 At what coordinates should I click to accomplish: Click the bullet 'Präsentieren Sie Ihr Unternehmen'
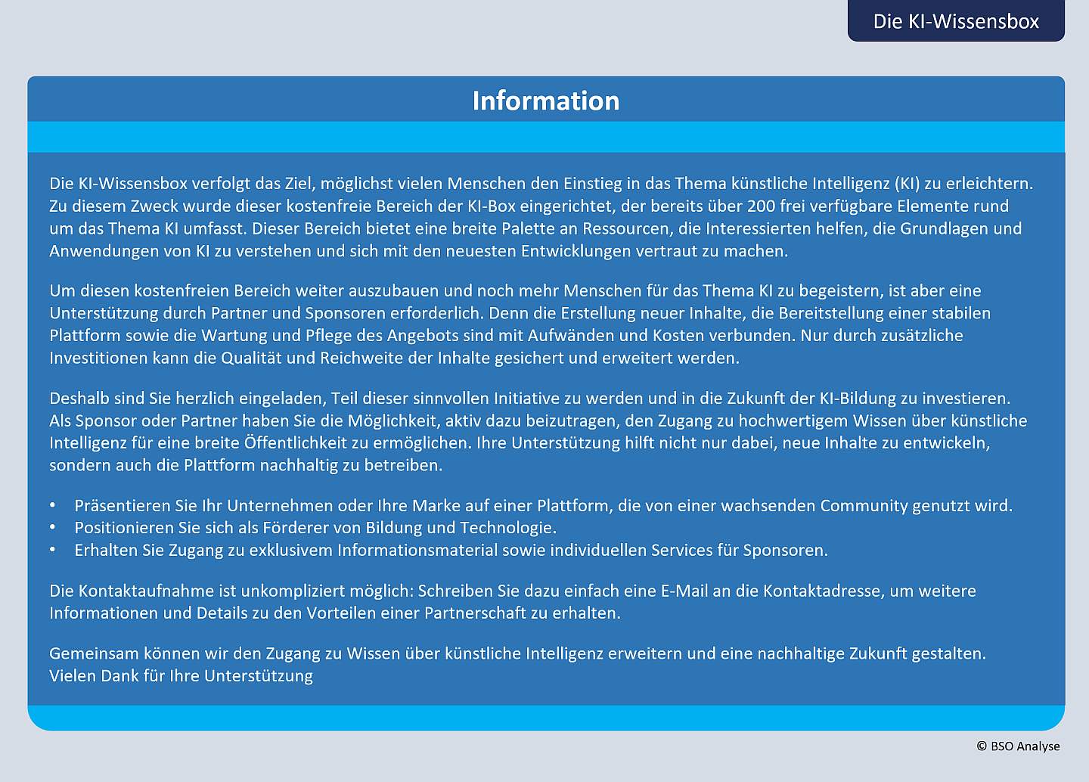pyautogui.click(x=543, y=505)
